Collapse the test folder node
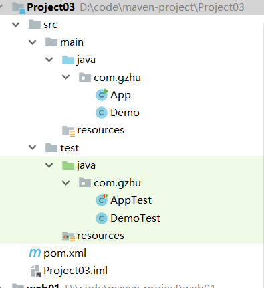The height and width of the screenshot is (288, 264). [33, 147]
